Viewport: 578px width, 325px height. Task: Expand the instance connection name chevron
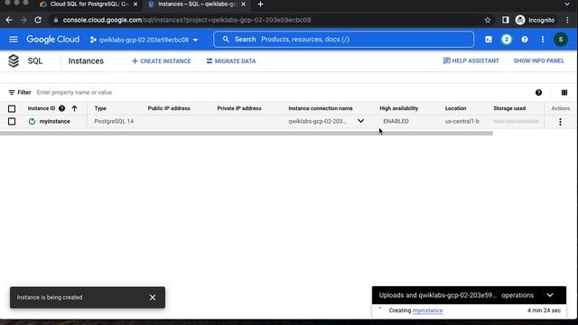360,121
